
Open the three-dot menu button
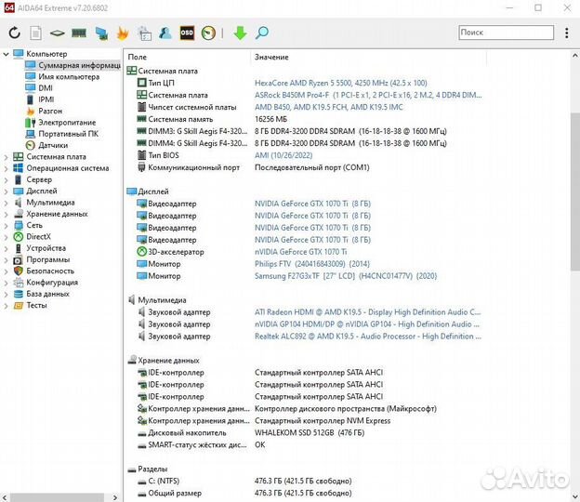click(x=566, y=33)
